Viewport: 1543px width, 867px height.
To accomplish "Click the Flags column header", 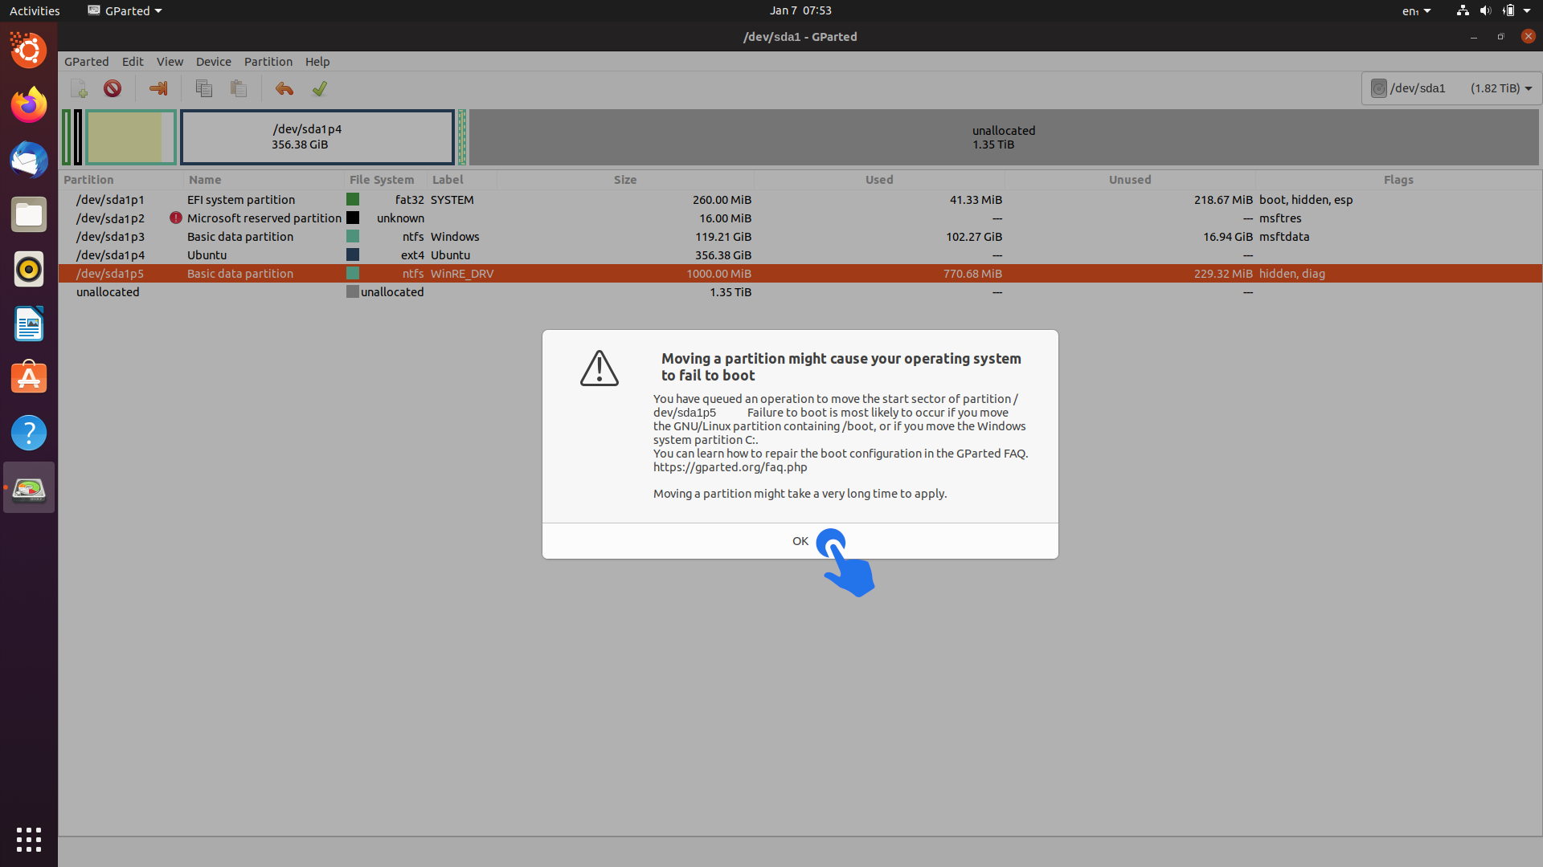I will (1398, 180).
